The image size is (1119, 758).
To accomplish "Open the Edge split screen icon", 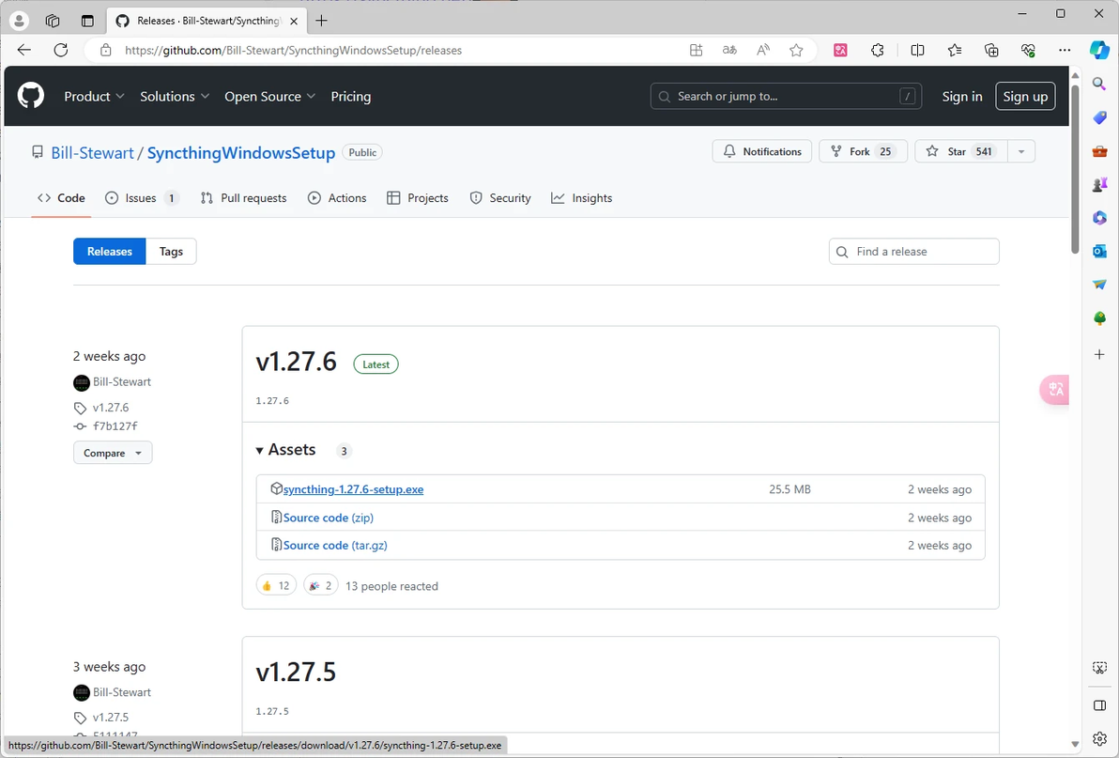I will point(918,50).
